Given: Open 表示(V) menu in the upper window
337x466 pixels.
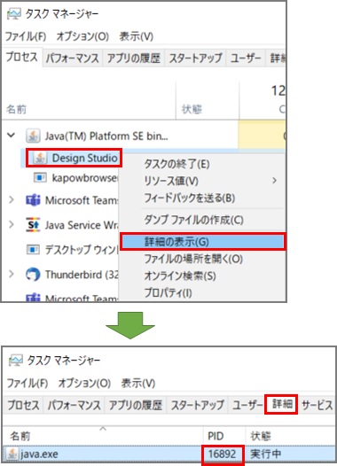Looking at the screenshot, I should pyautogui.click(x=137, y=36).
